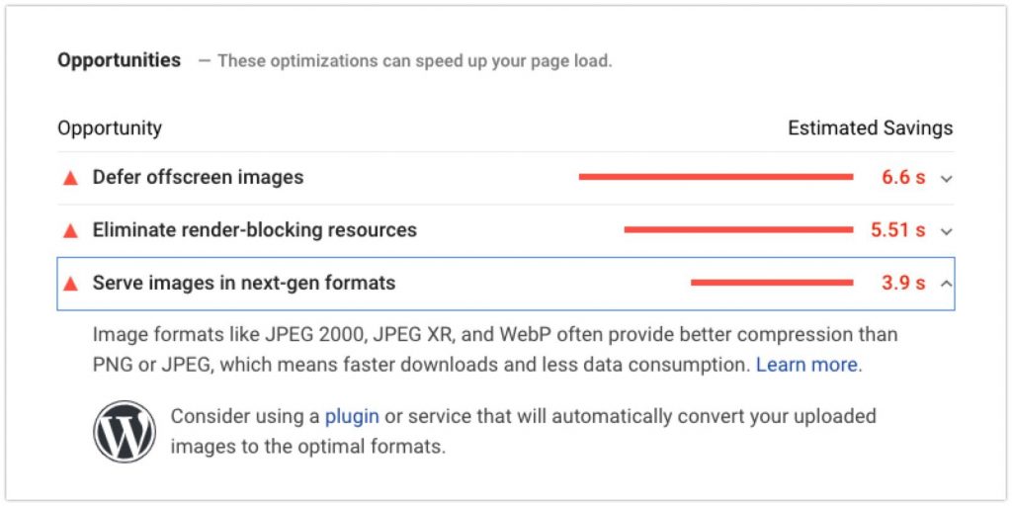
Task: Expand the Eliminate render-blocking resources chevron
Action: (946, 231)
